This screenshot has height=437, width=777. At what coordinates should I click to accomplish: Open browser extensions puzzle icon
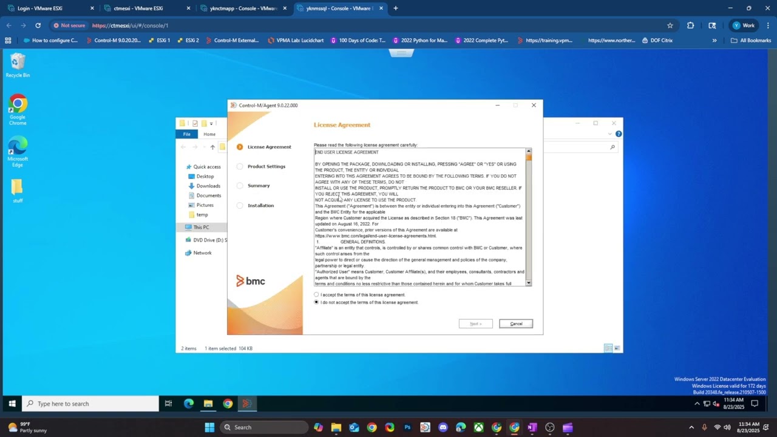(691, 25)
